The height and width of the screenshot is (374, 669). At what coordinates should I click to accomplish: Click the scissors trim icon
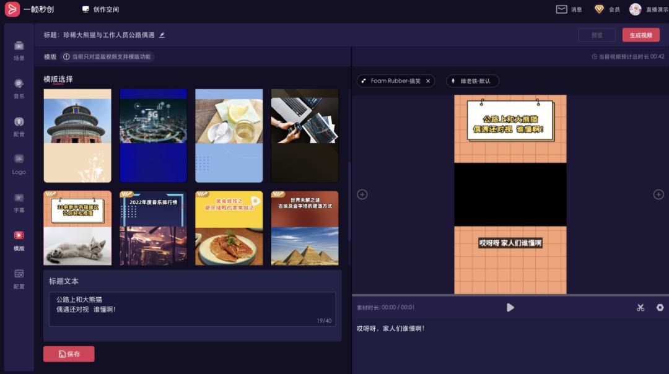point(641,308)
